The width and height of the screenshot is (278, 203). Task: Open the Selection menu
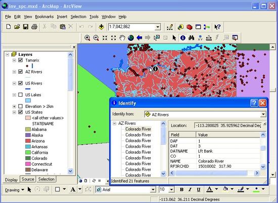[x=78, y=17]
